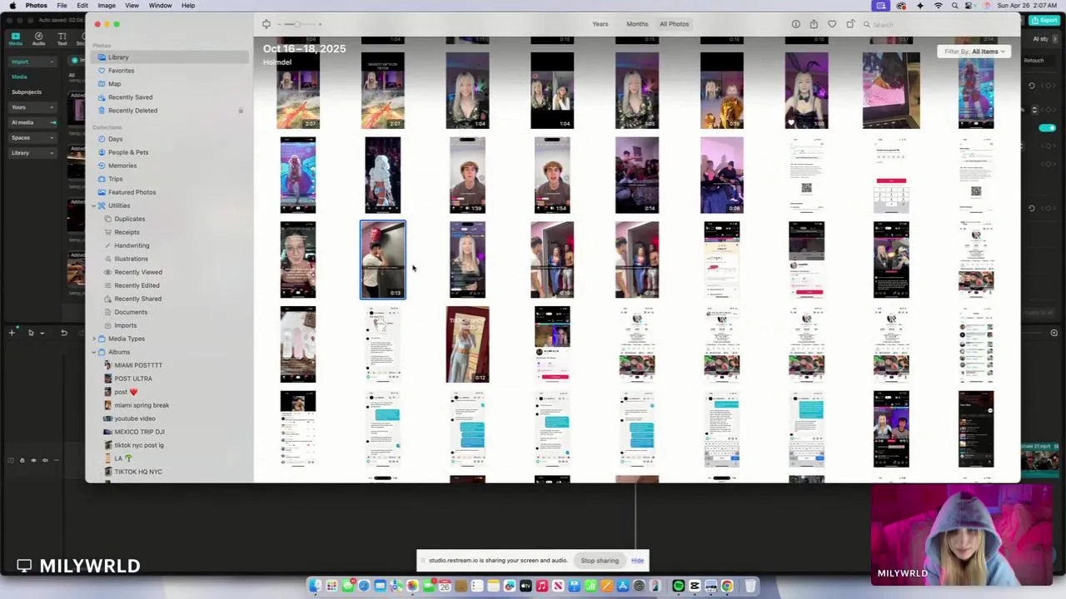Open the Edit menu
The height and width of the screenshot is (599, 1066).
point(82,6)
